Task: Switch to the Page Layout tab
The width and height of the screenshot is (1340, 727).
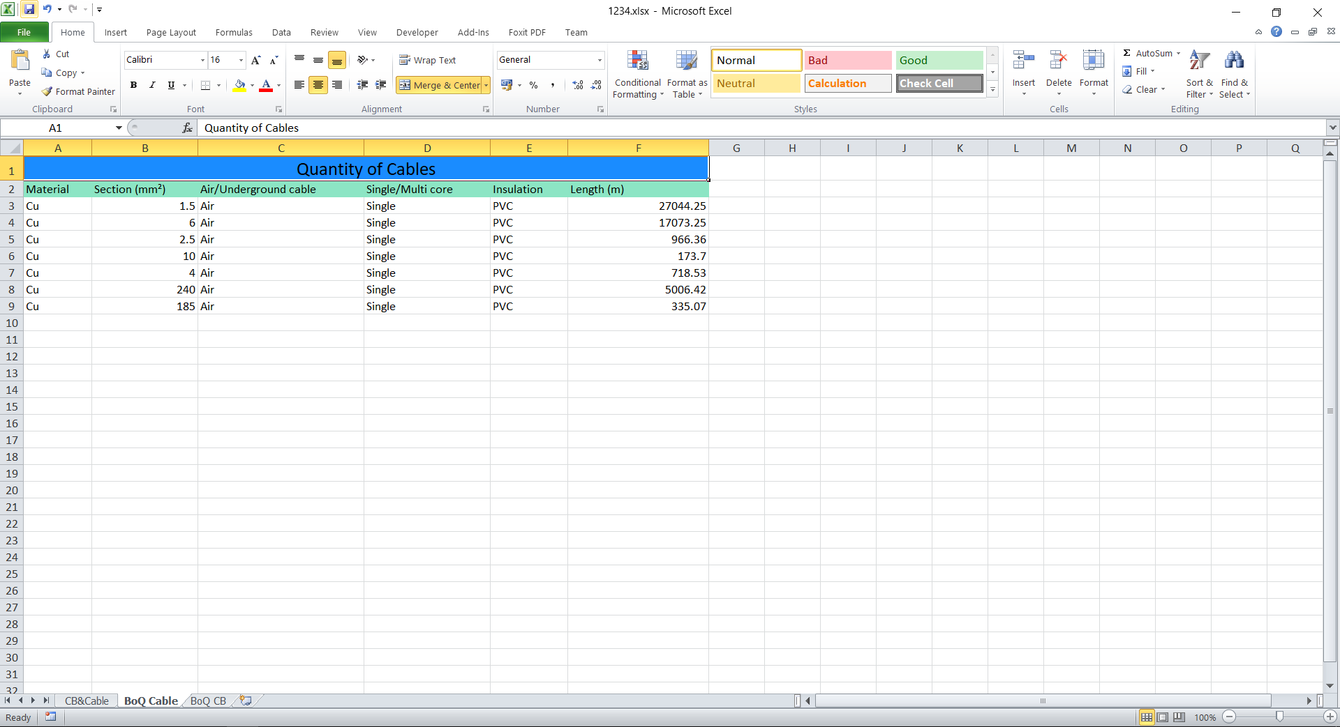Action: tap(171, 32)
